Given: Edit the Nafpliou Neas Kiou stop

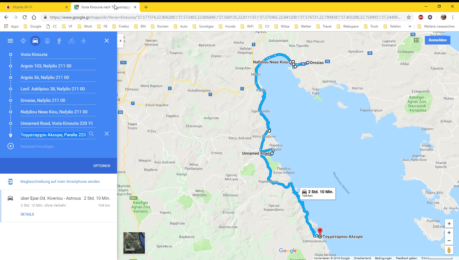Looking at the screenshot, I should [x=58, y=112].
